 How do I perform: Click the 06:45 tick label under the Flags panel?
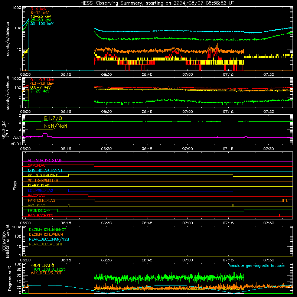147,223
